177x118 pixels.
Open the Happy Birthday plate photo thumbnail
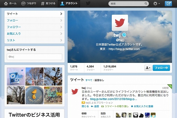[x=34, y=95]
